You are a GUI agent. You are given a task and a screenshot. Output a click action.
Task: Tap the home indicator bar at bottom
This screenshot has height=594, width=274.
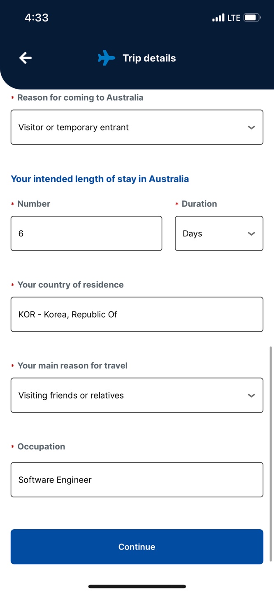[x=137, y=586]
